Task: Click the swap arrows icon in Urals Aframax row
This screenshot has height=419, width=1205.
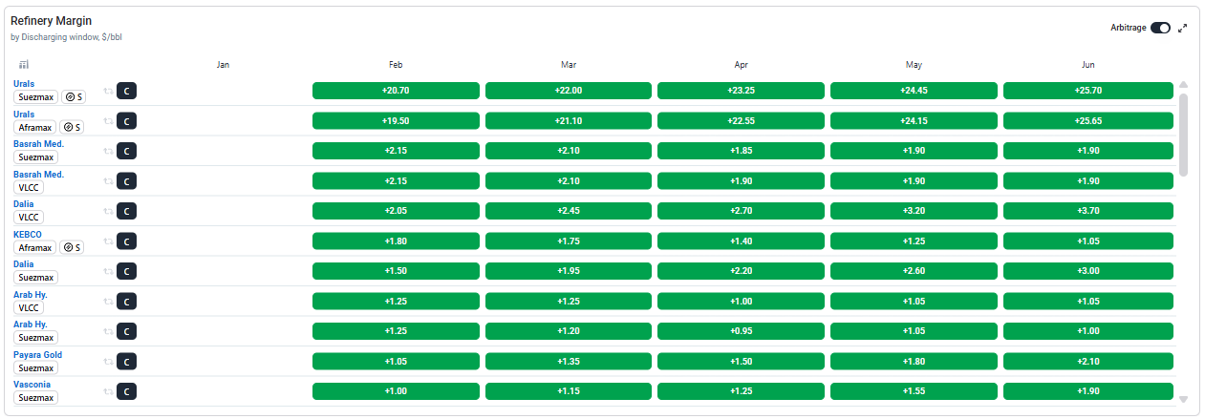Action: [108, 121]
